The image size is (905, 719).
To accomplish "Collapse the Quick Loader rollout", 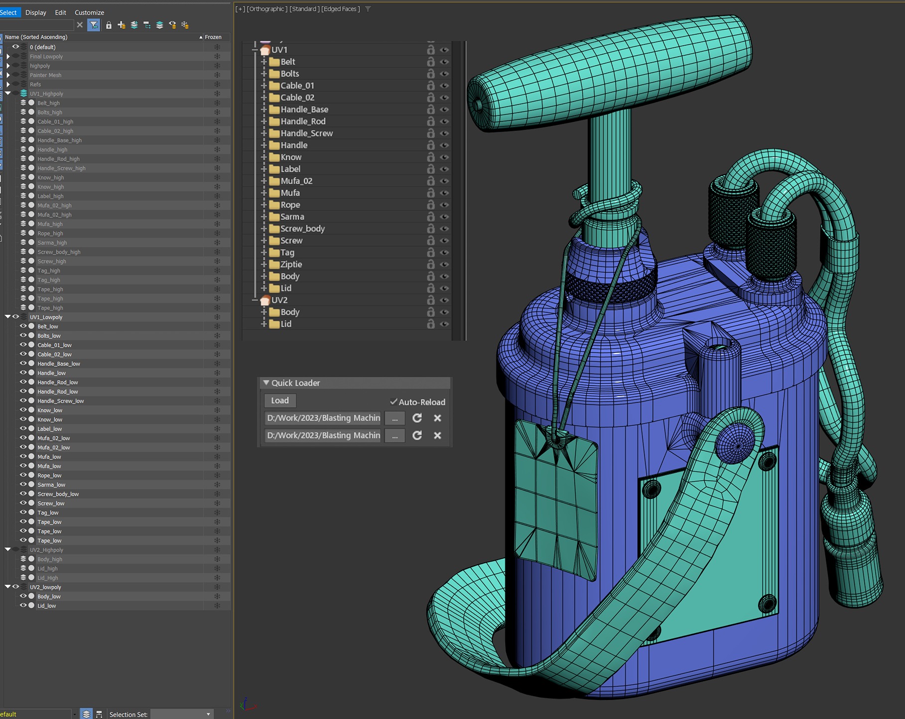I will pos(266,383).
